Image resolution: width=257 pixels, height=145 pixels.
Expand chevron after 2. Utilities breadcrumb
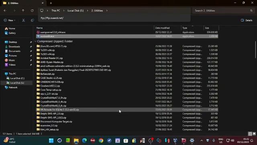tap(107, 10)
